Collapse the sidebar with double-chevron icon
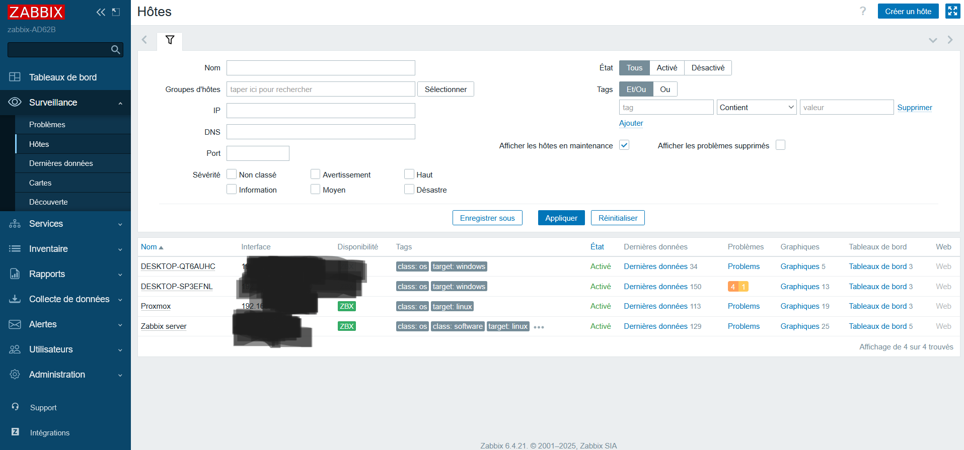 (101, 12)
